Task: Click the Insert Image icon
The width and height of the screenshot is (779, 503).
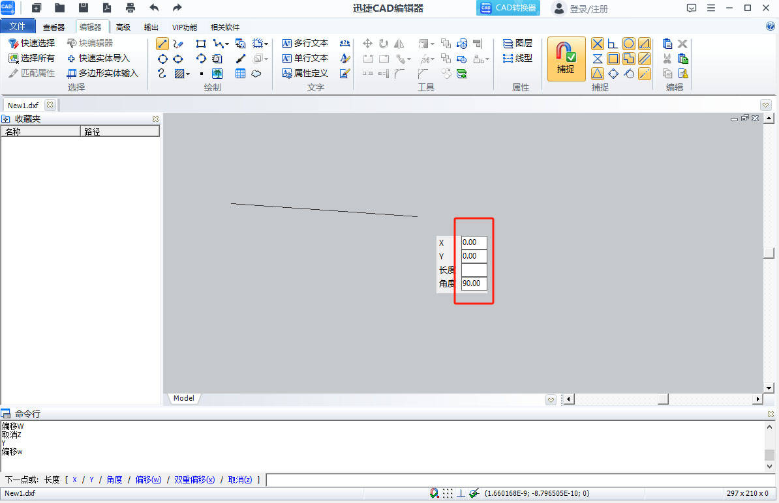Action: coord(217,74)
